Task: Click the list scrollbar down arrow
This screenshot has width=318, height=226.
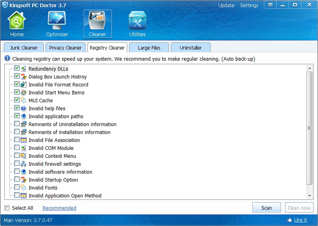Action: (310, 195)
